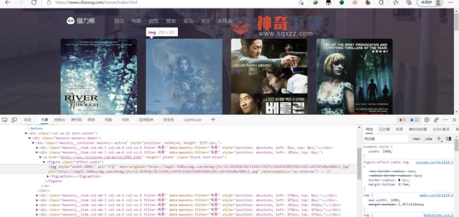Switch to the 控制台 console tab
Viewport: 459px width, 217px height.
[59, 120]
